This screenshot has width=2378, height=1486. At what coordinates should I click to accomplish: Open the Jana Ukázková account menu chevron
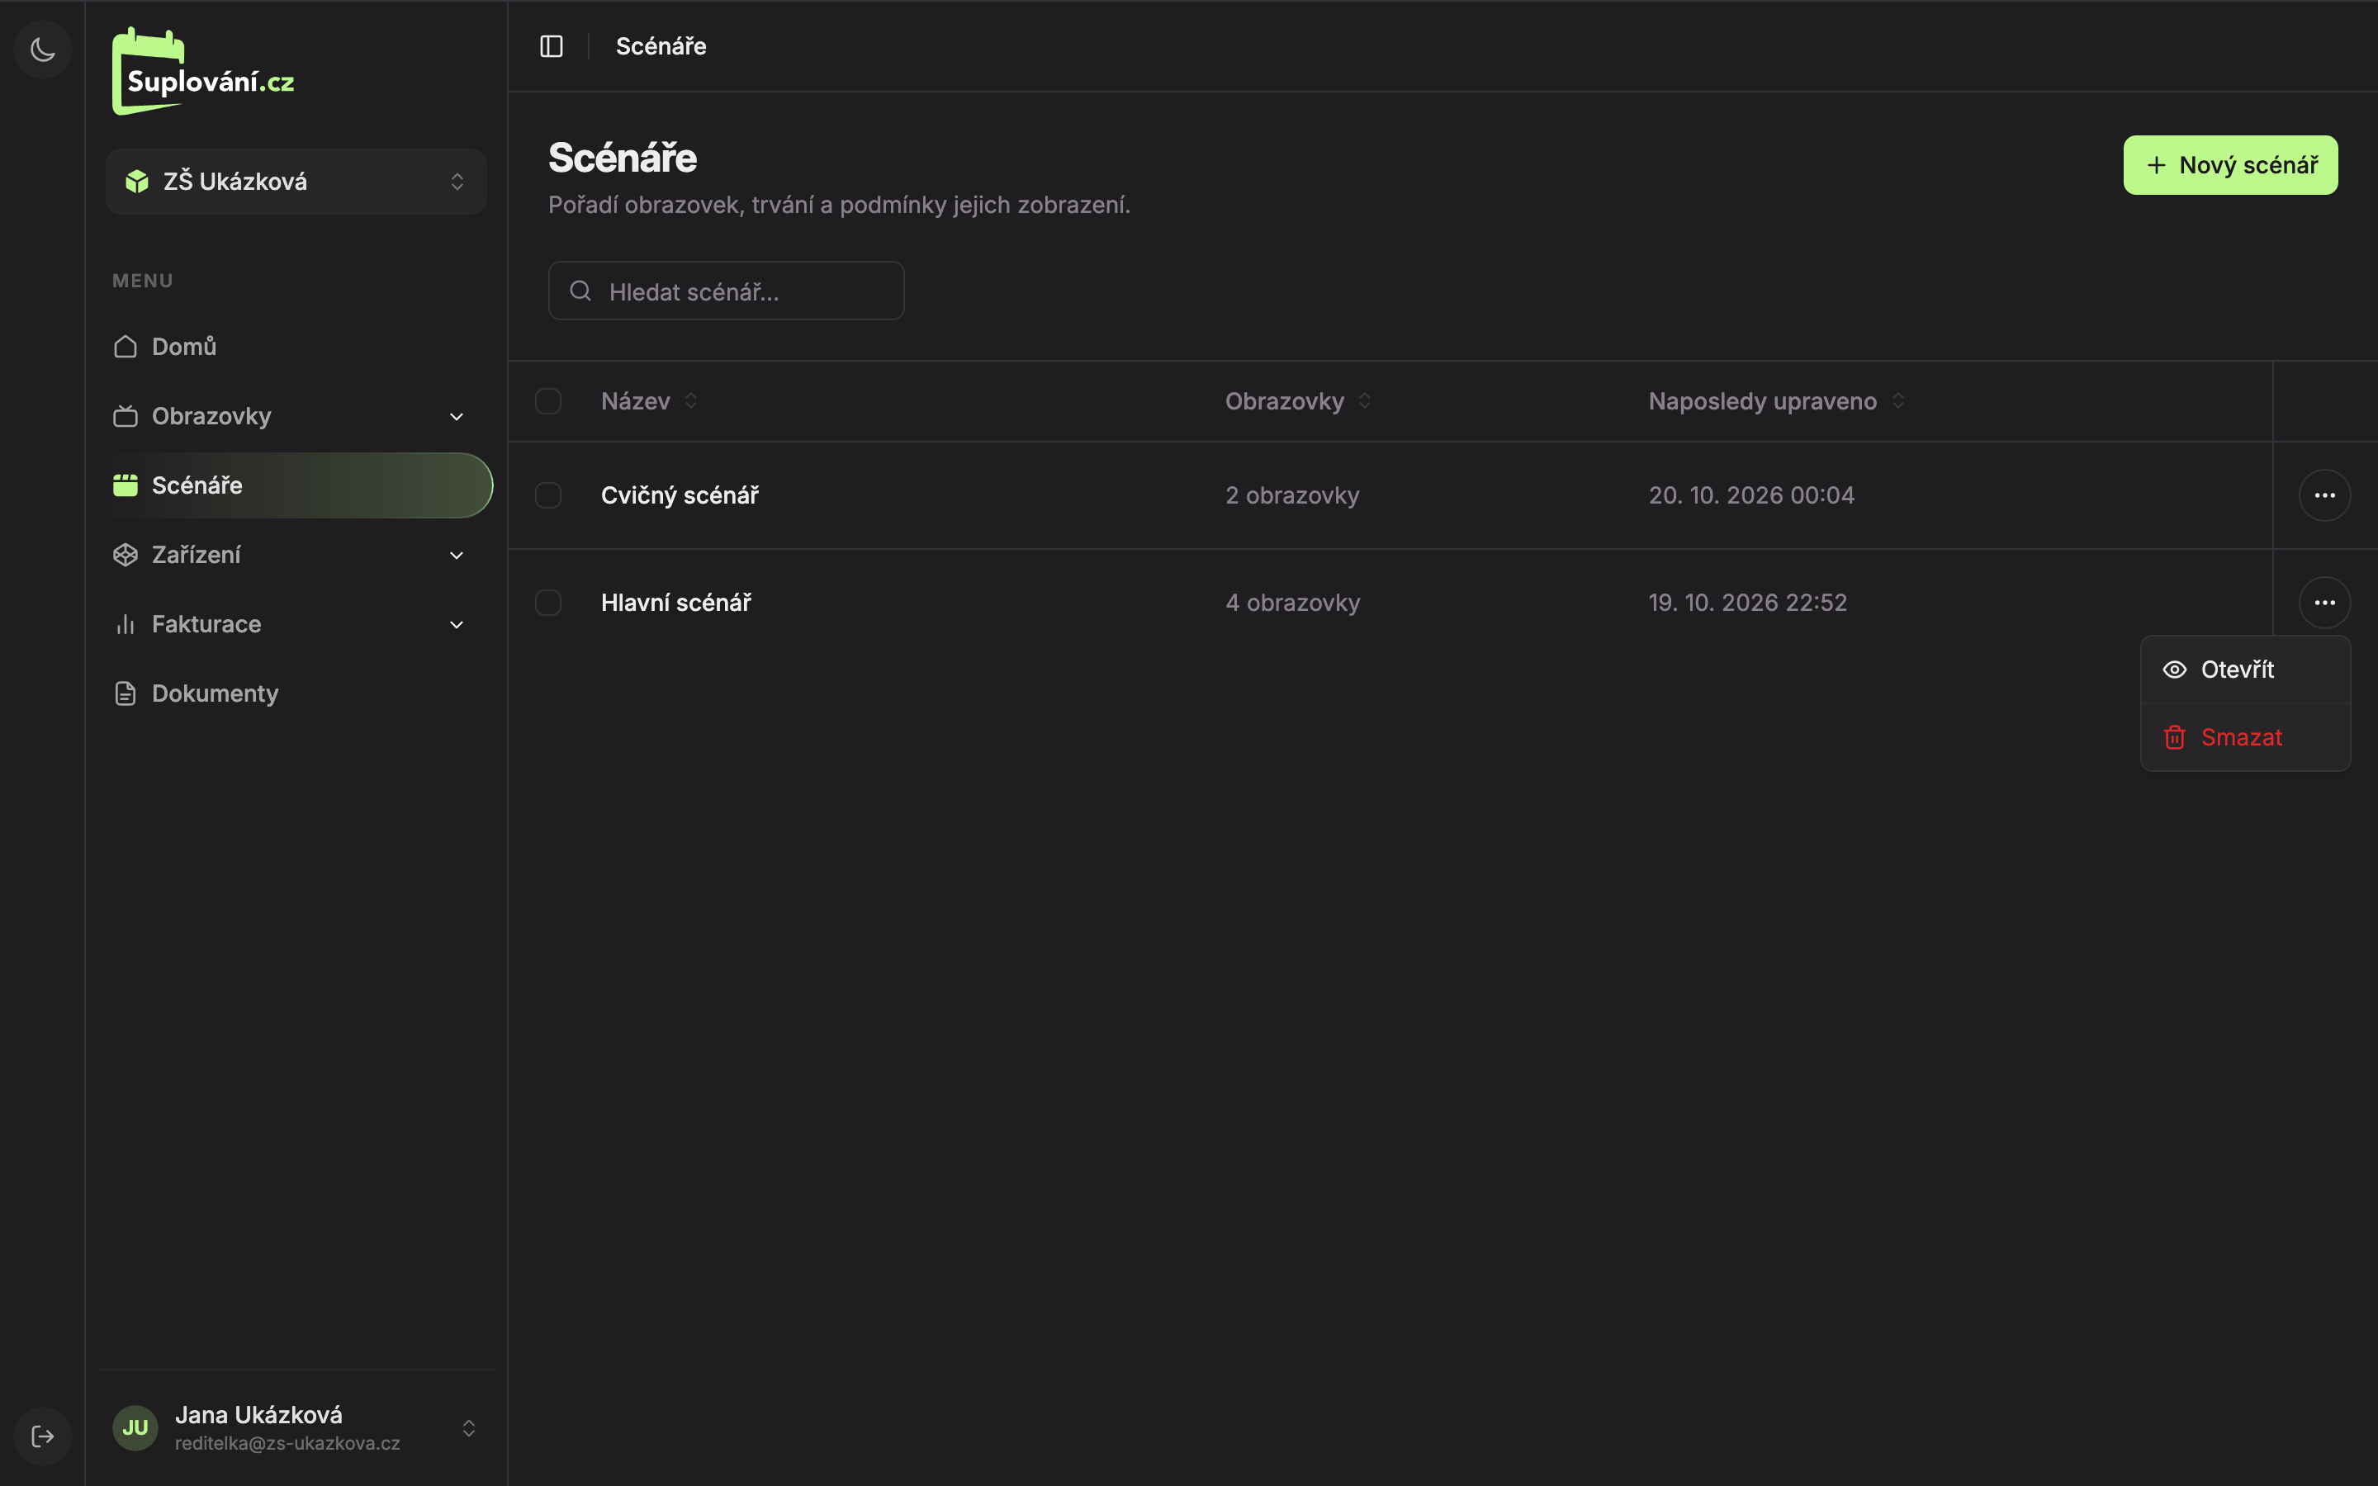coord(469,1428)
